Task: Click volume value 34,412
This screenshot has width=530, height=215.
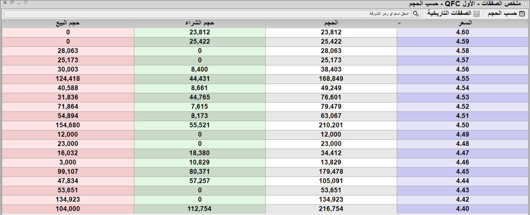Action: (331, 153)
